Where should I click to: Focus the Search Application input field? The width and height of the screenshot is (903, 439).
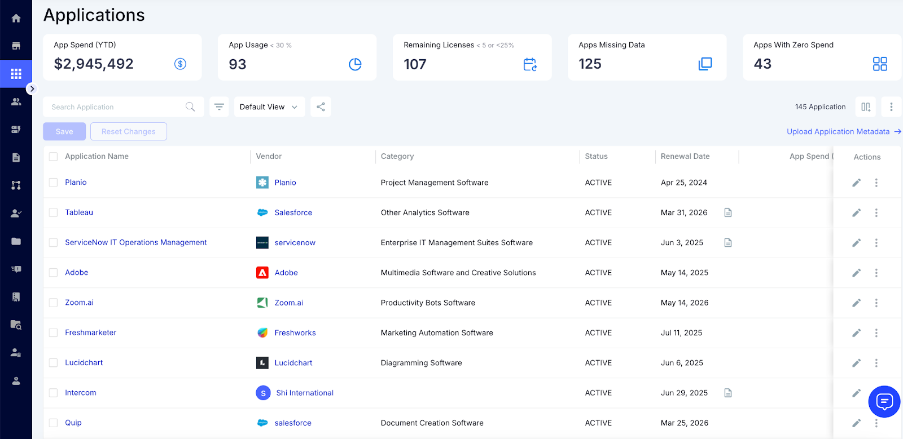(123, 107)
